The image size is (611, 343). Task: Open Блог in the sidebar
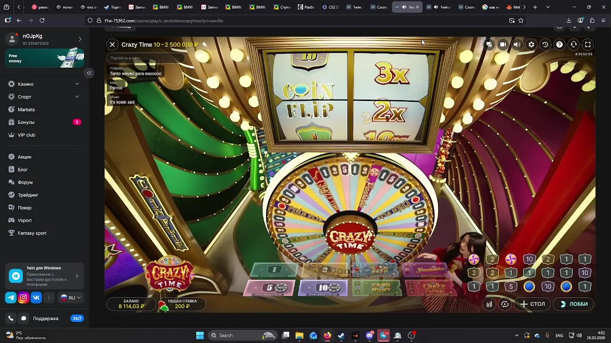[44, 170]
